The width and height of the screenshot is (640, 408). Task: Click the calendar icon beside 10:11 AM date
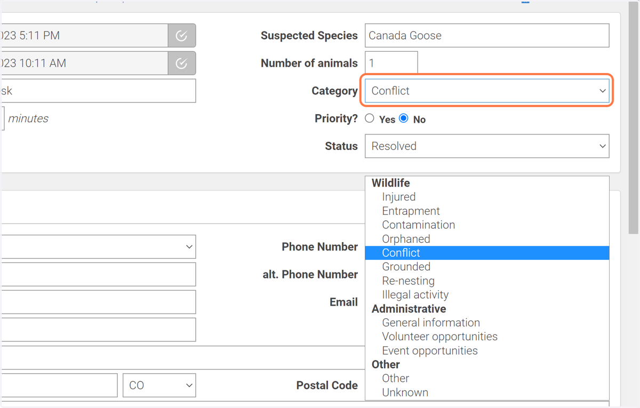coord(181,63)
